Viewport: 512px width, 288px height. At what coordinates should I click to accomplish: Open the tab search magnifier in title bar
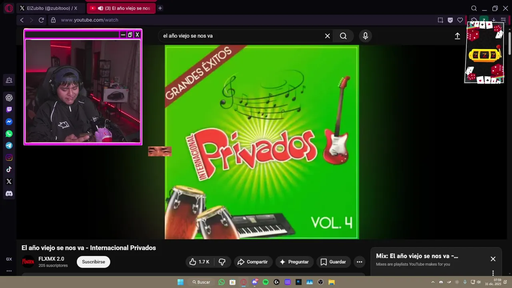[x=474, y=8]
